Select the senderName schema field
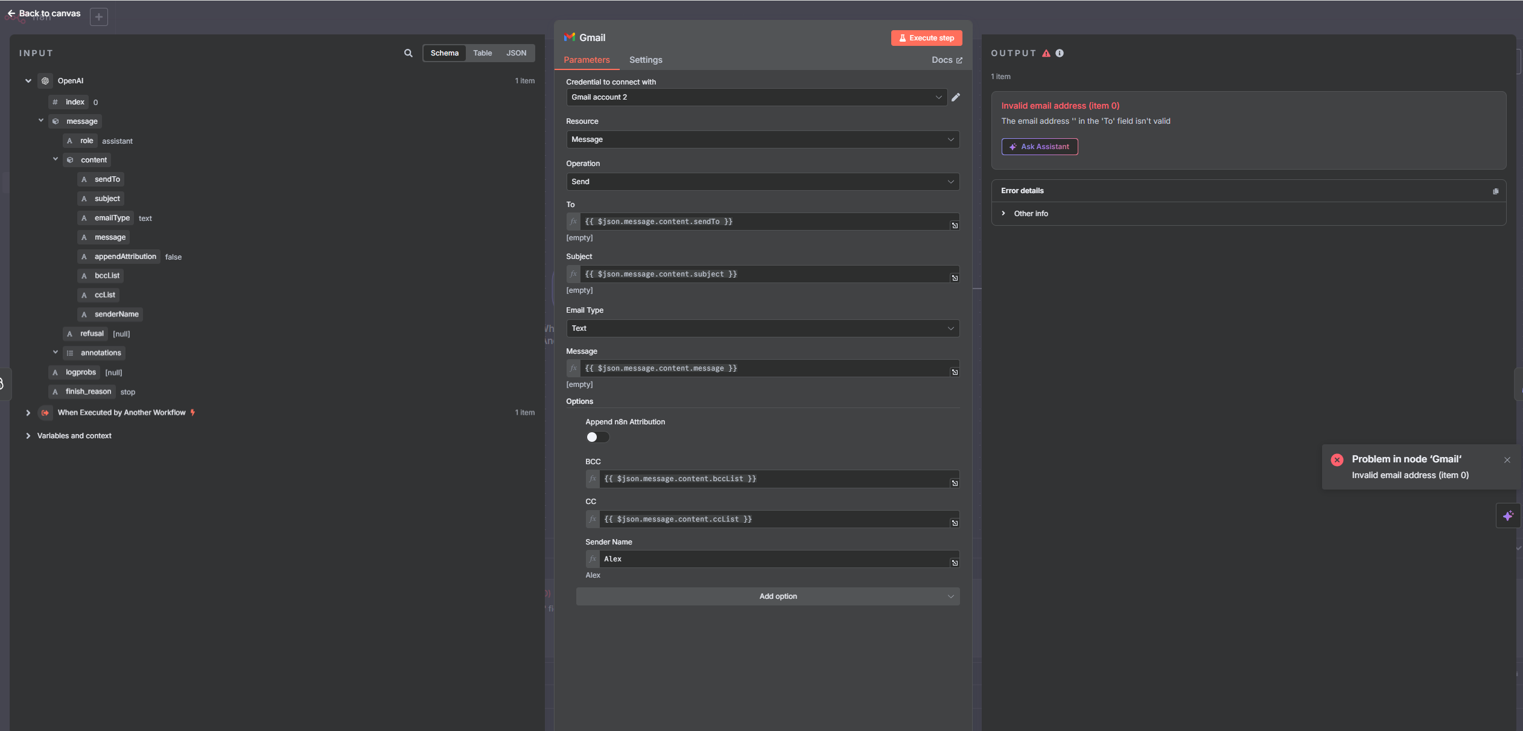 [x=110, y=314]
